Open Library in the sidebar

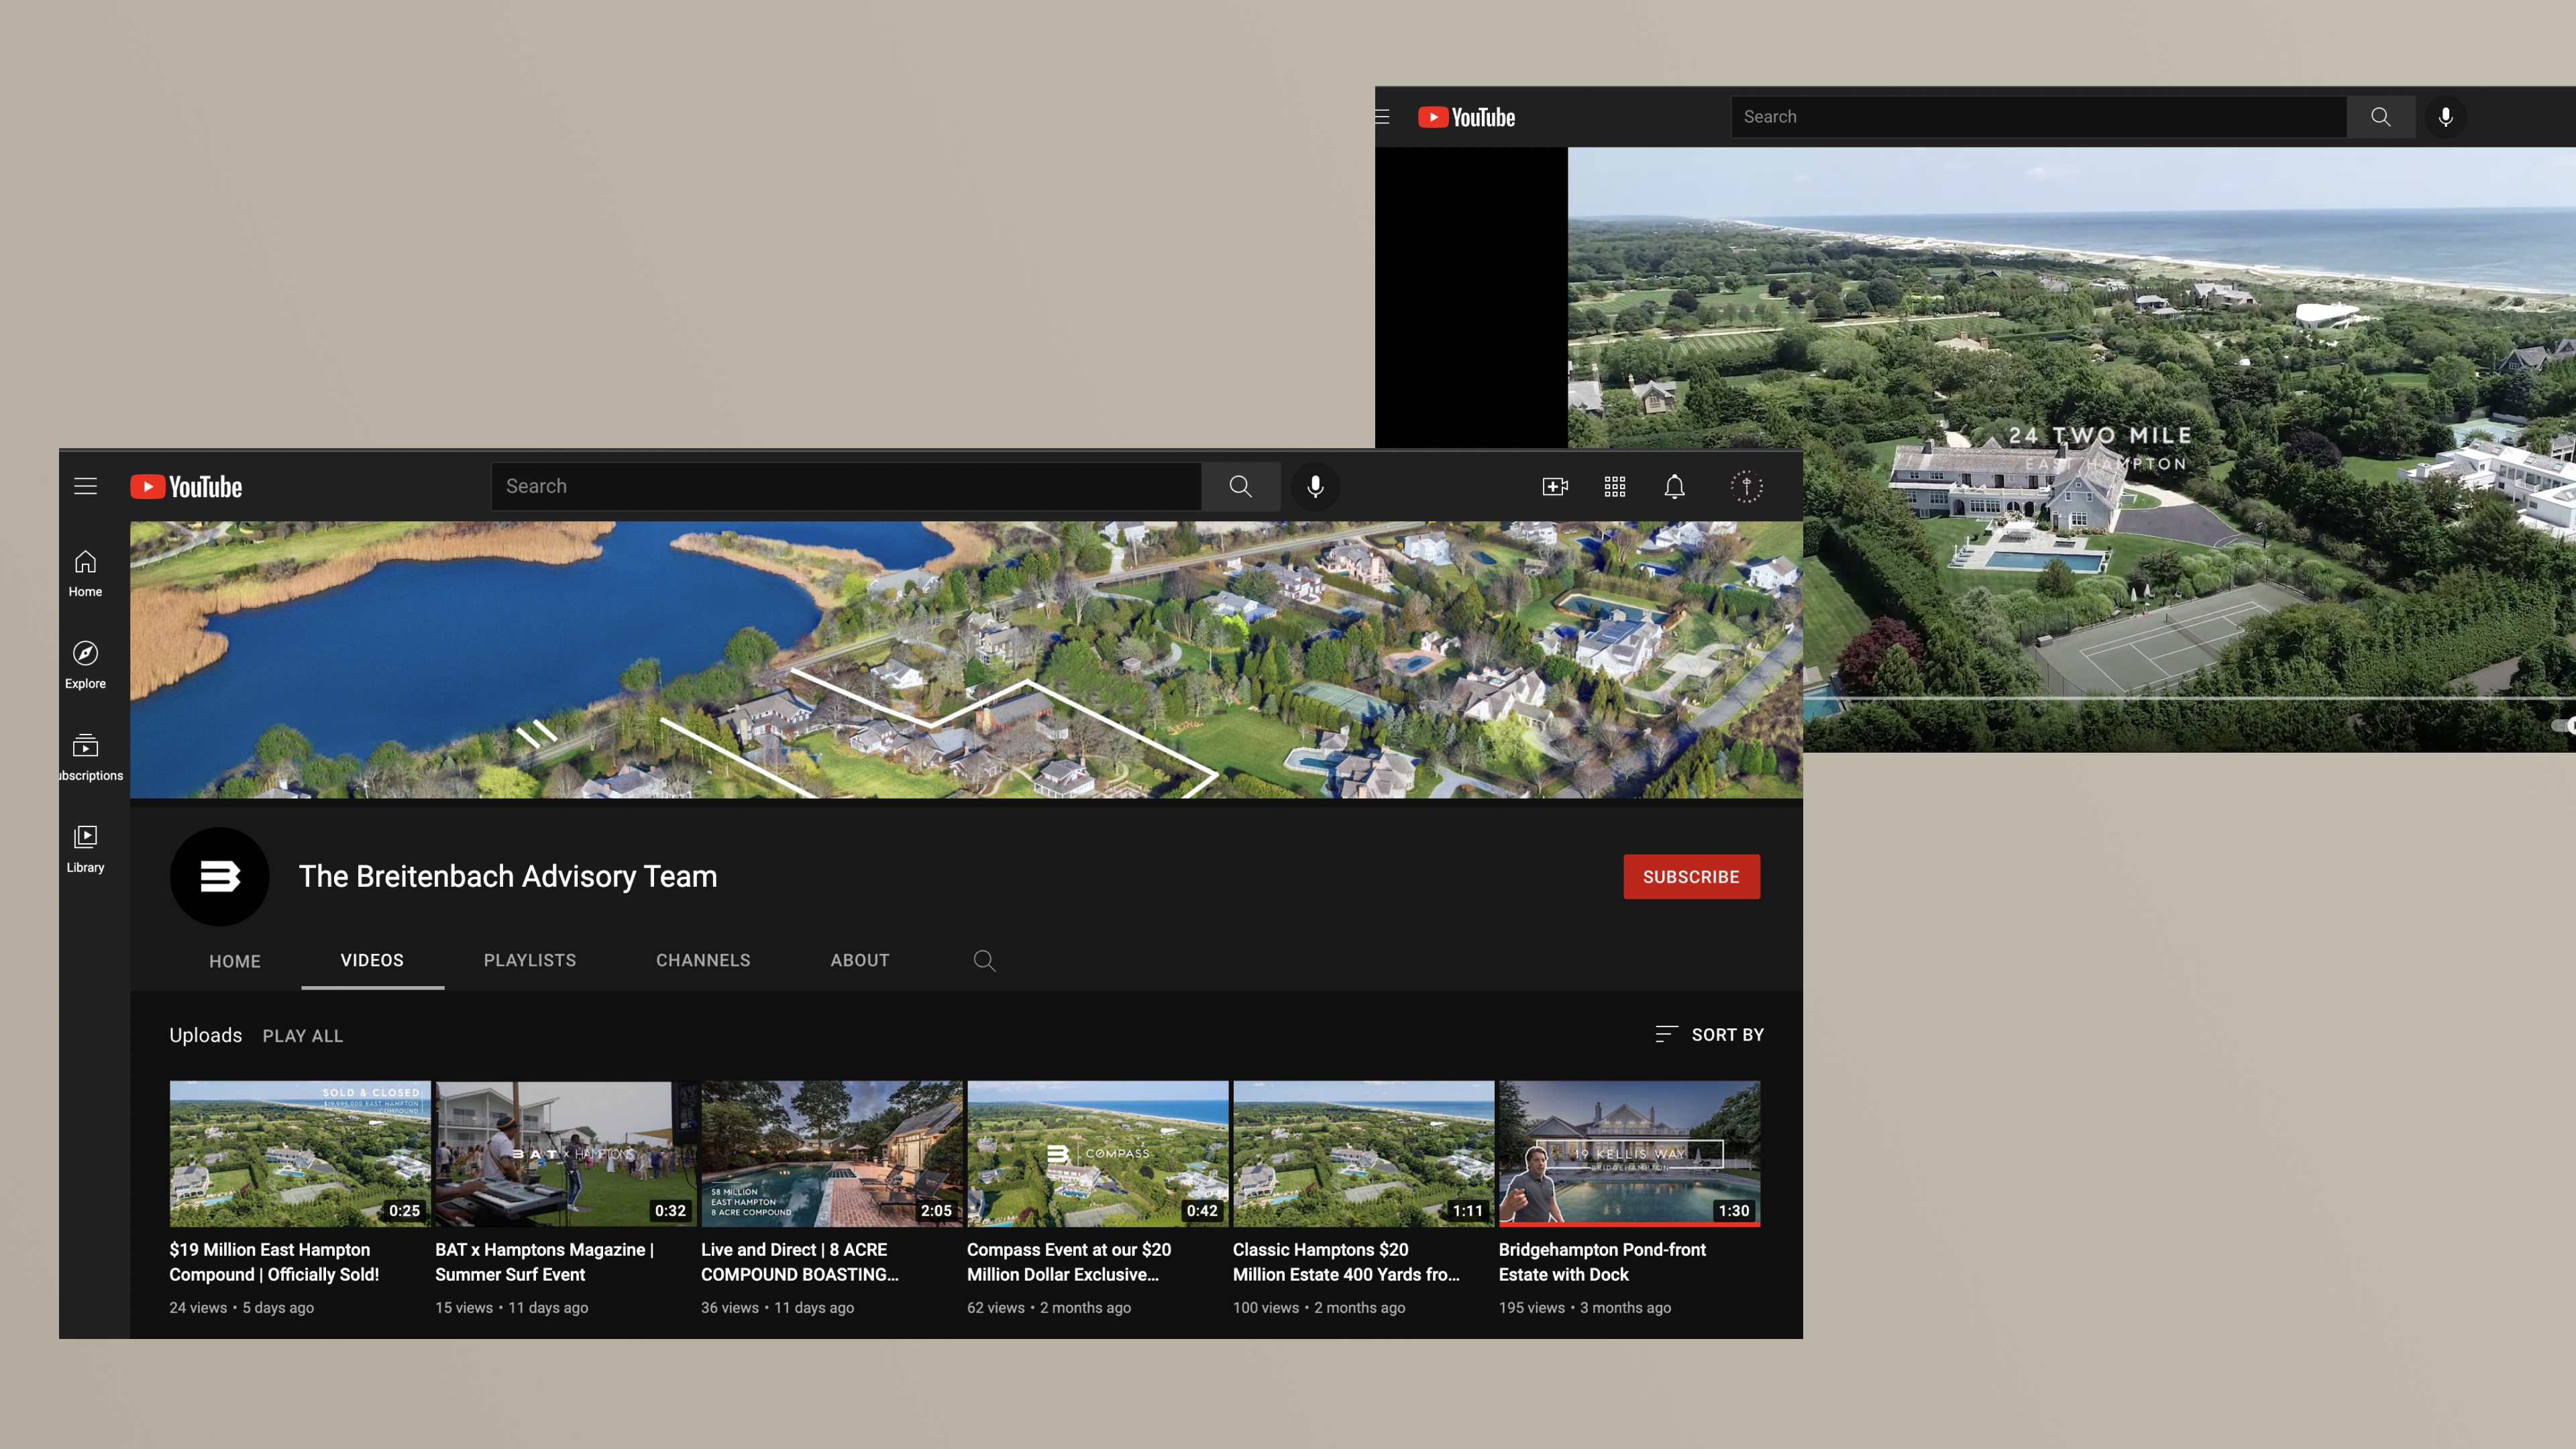[85, 849]
